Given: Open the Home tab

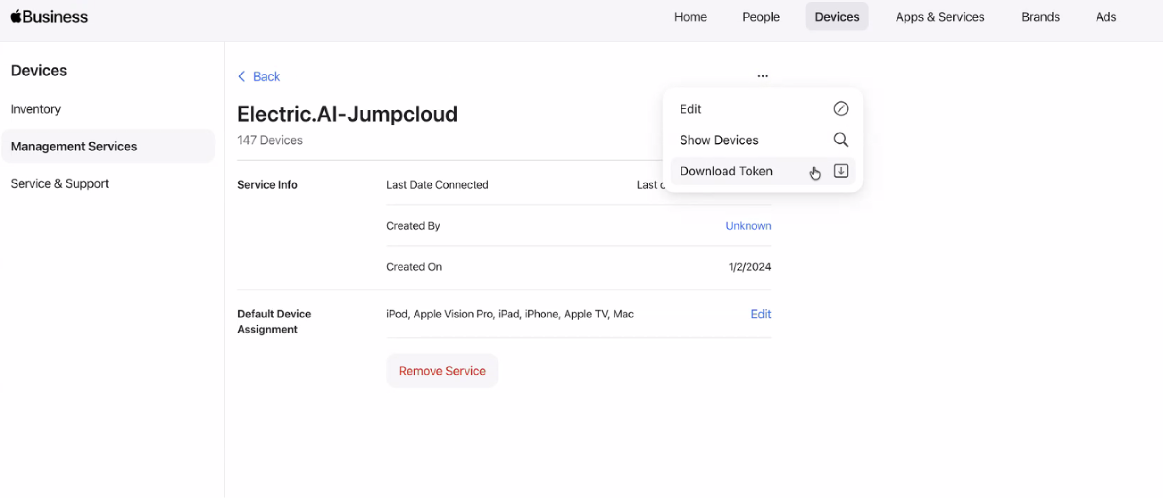Looking at the screenshot, I should pos(690,17).
